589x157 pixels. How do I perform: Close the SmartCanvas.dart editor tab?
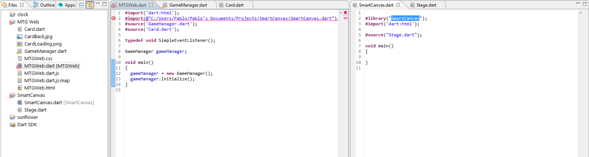click(398, 5)
